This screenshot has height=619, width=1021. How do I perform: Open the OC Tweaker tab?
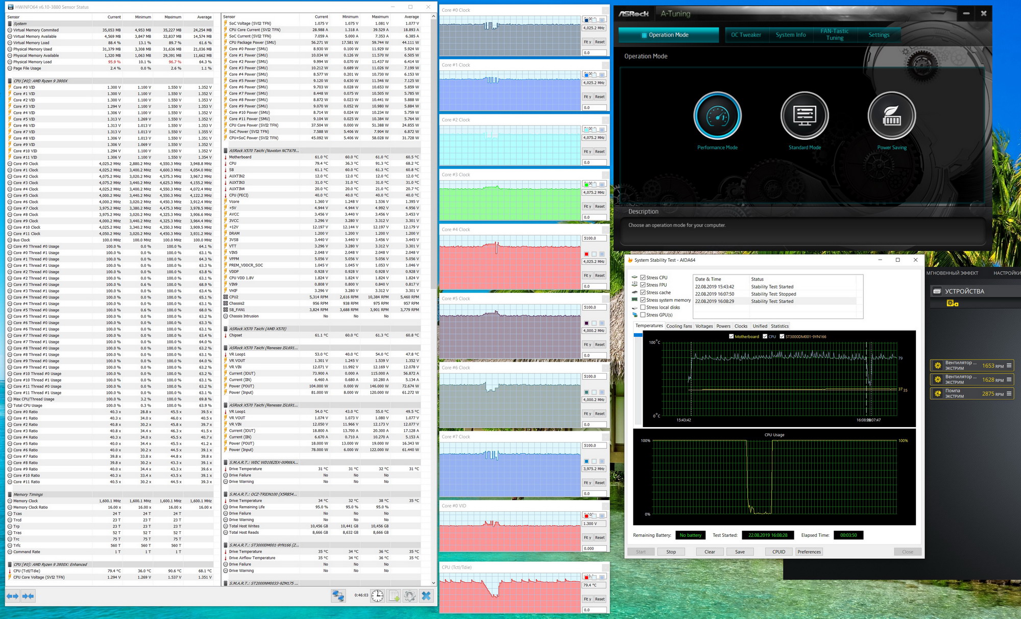click(x=746, y=35)
